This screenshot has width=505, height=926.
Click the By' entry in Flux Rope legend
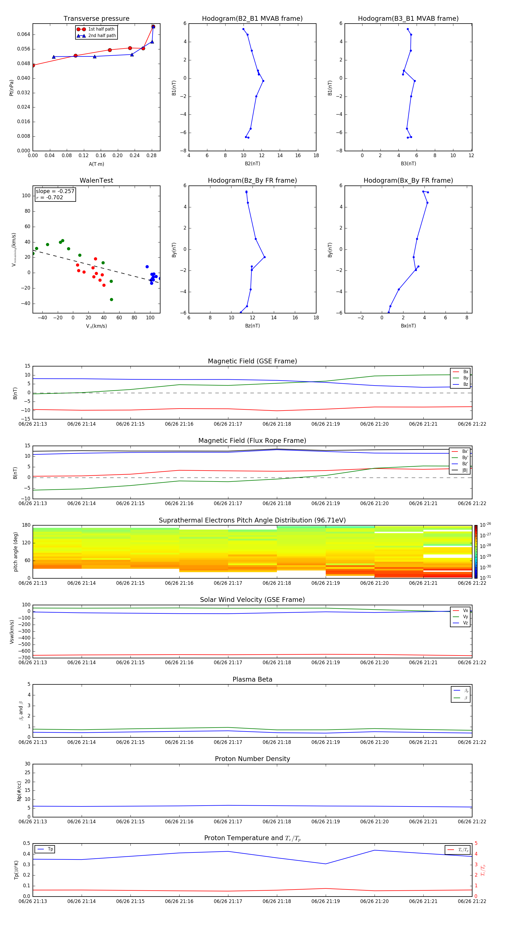coord(460,458)
